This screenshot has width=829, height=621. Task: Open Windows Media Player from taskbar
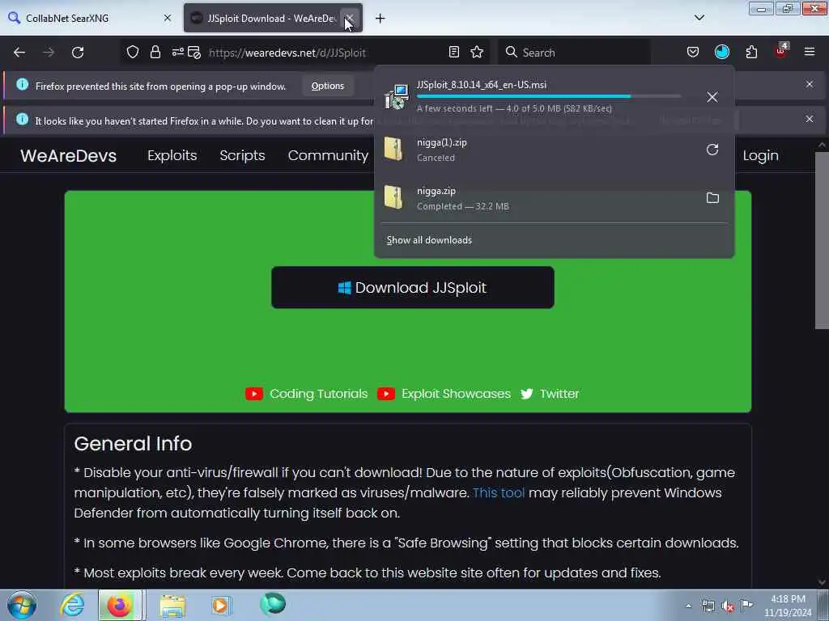coord(221,605)
